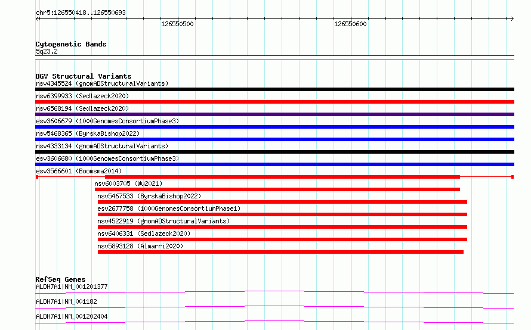Open variant nsv6399933 (Sedlazeck2020) label
Image resolution: width=531 pixels, height=330 pixels.
click(x=82, y=96)
